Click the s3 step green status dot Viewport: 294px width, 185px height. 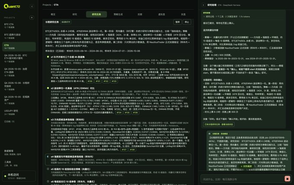48,120
